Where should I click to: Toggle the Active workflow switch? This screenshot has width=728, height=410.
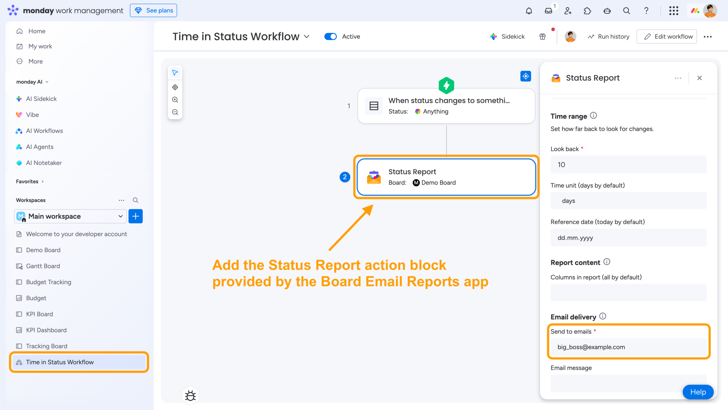pos(330,36)
